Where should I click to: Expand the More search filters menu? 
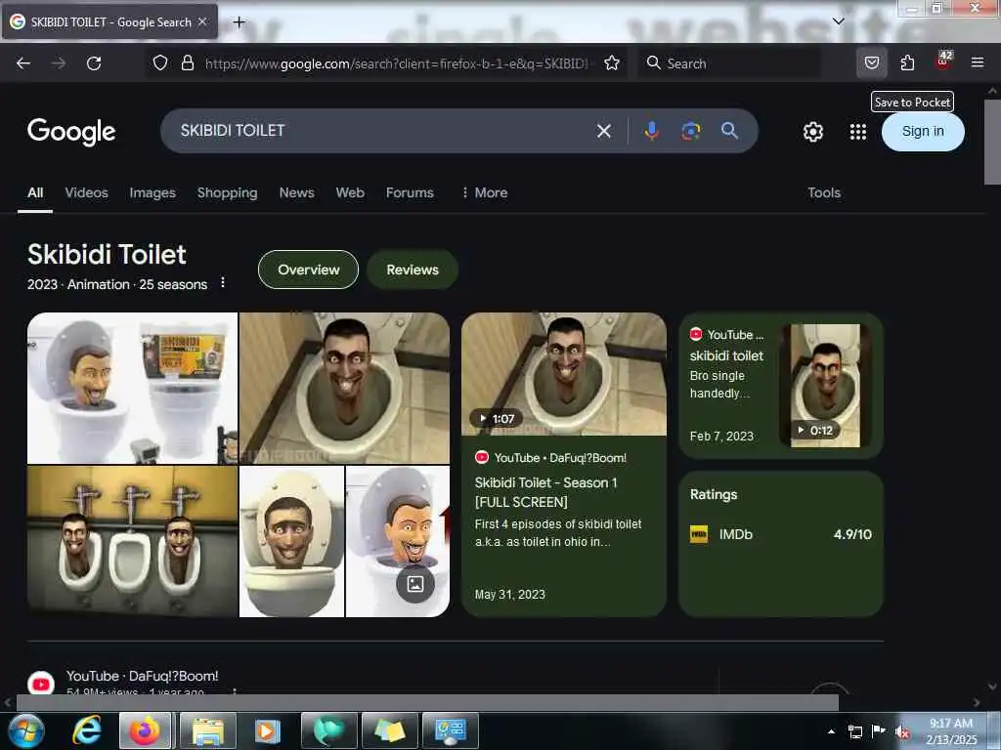[485, 192]
